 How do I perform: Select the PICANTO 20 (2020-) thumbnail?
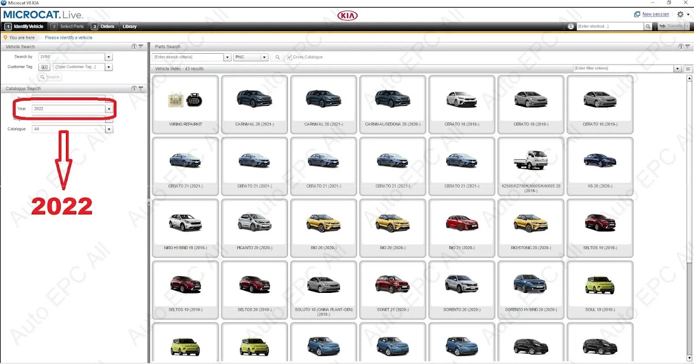pos(254,228)
